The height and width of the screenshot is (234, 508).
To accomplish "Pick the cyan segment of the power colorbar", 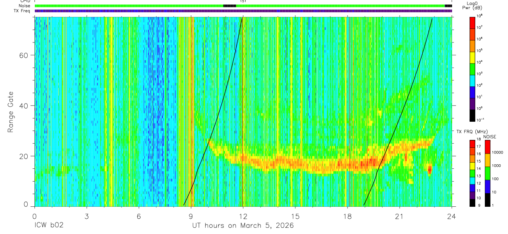I will click(x=472, y=81).
